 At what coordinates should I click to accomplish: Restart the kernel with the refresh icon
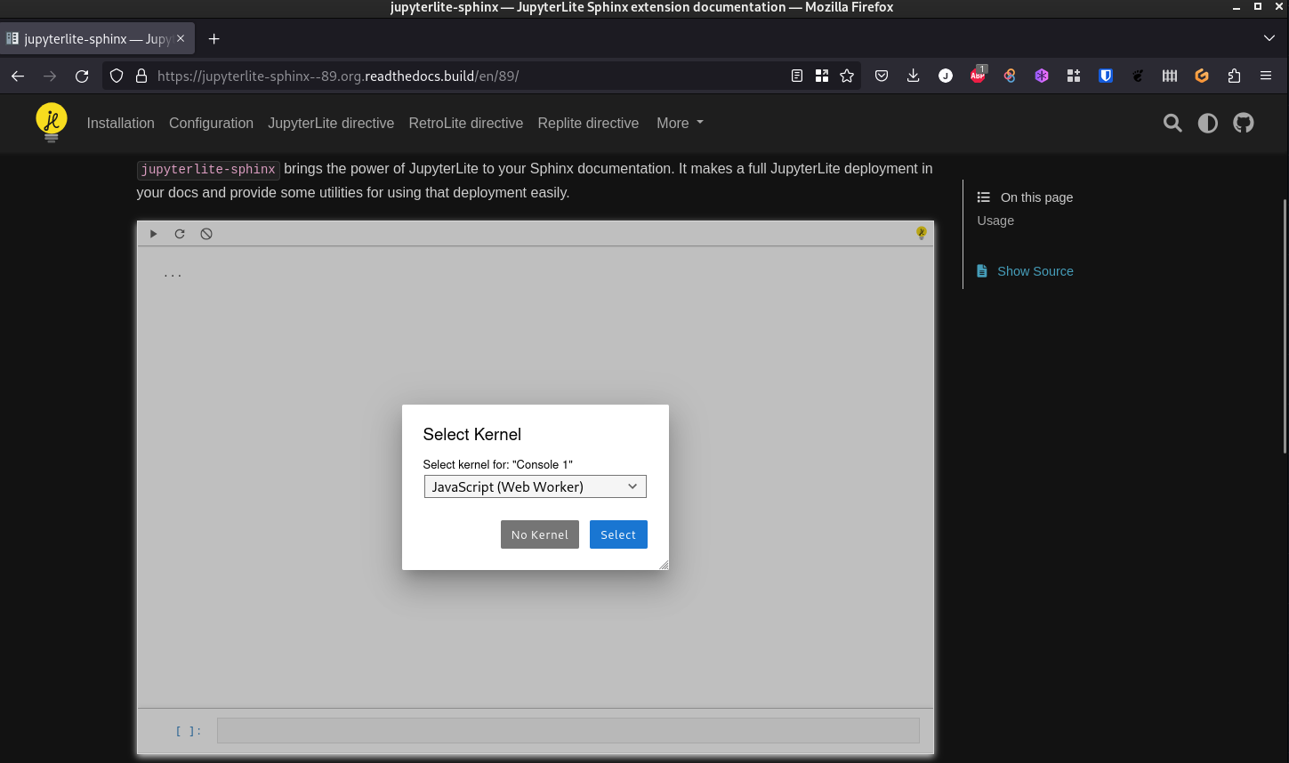tap(180, 234)
